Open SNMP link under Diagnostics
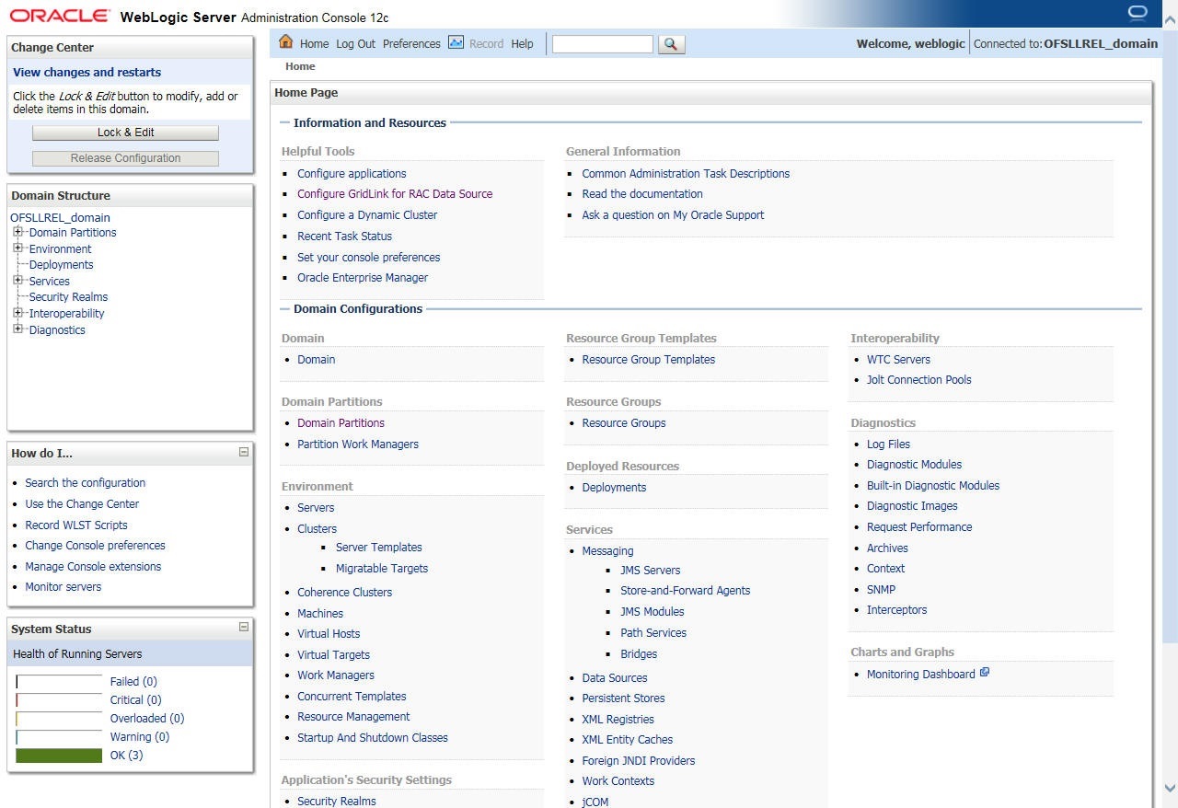The image size is (1178, 808). point(881,590)
